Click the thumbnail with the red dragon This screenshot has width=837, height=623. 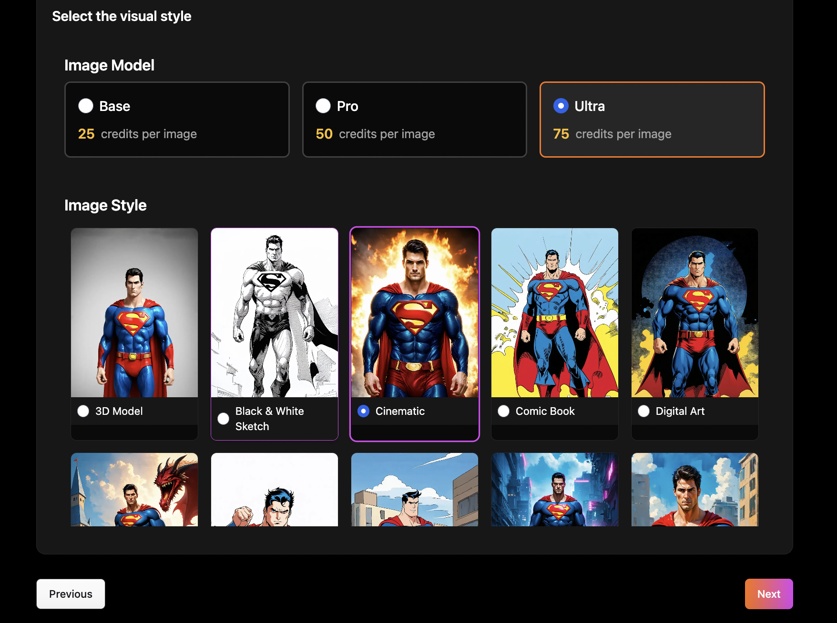pos(134,490)
